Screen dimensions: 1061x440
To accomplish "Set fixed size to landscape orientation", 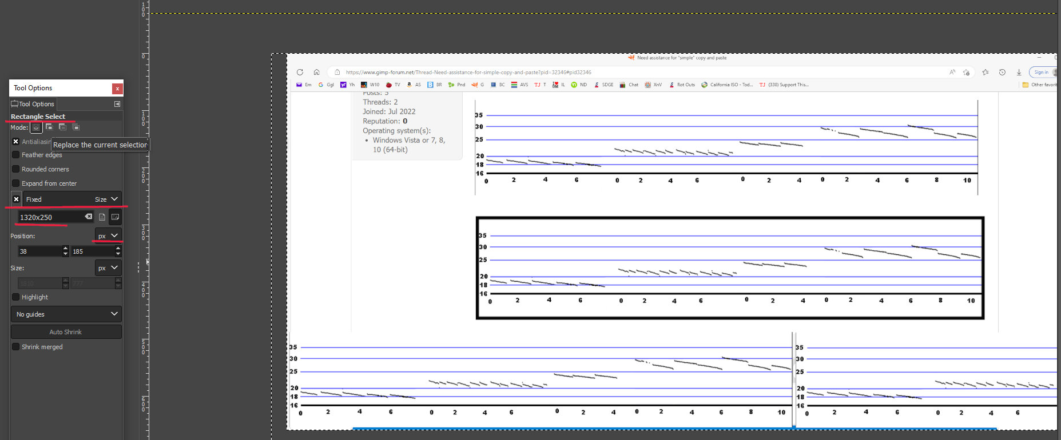I will tap(115, 217).
